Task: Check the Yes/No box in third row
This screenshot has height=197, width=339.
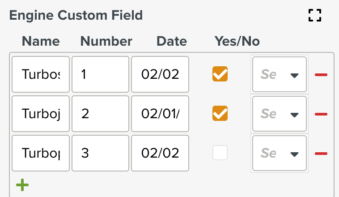Action: pyautogui.click(x=220, y=153)
